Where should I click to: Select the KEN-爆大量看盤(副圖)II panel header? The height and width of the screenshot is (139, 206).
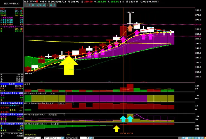click(12, 124)
